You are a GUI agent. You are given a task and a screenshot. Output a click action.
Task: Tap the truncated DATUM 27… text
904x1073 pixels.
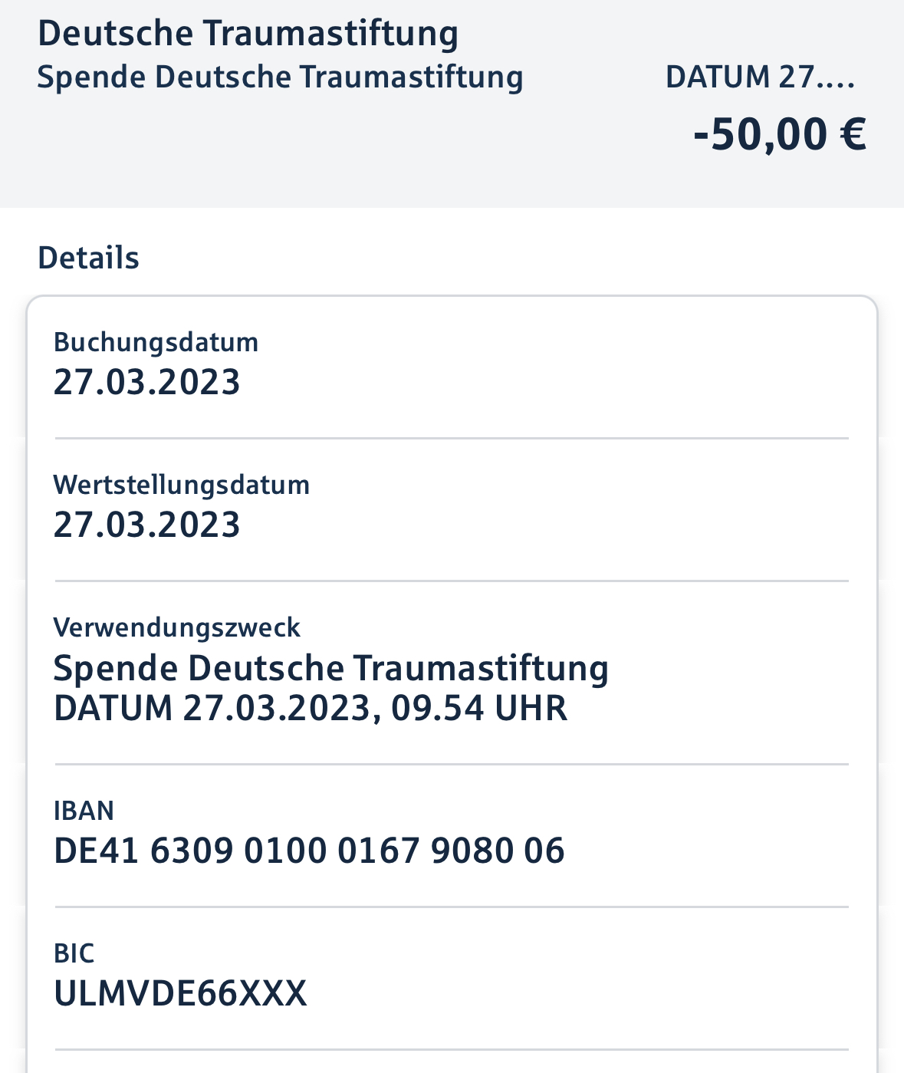[759, 77]
